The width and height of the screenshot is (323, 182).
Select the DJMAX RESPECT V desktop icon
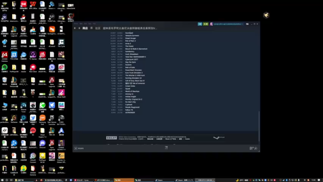[x=61, y=145]
